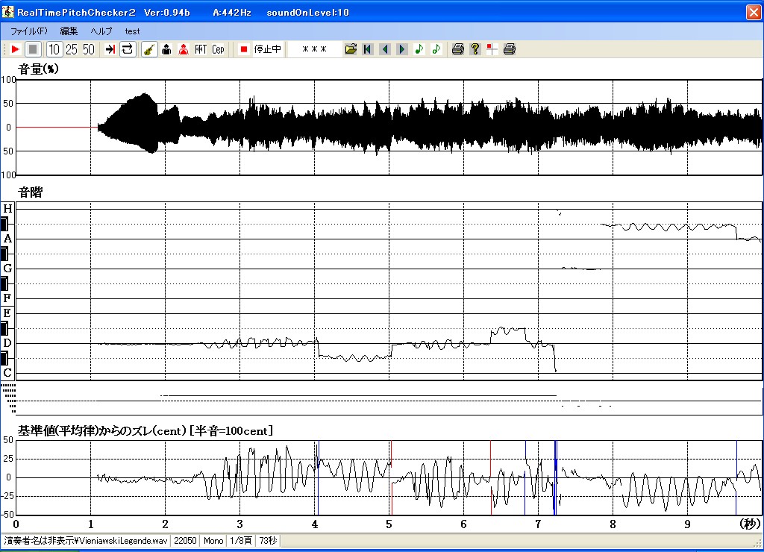Jump to first page icon
Image resolution: width=764 pixels, height=552 pixels.
(x=368, y=49)
